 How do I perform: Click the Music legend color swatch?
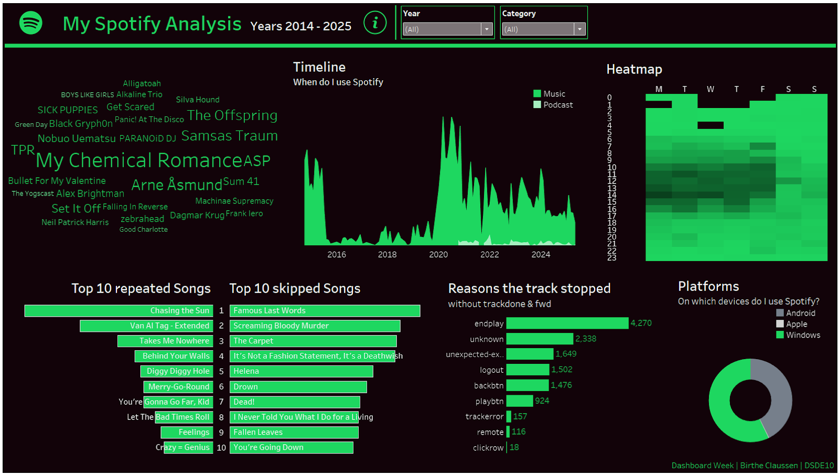(x=537, y=94)
